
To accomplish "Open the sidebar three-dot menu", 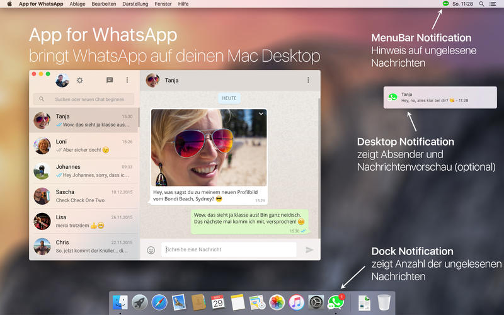I will coord(127,80).
